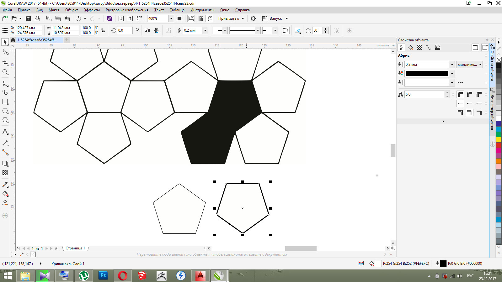
Task: Select the Interactive Fill tool
Action: [x=5, y=193]
